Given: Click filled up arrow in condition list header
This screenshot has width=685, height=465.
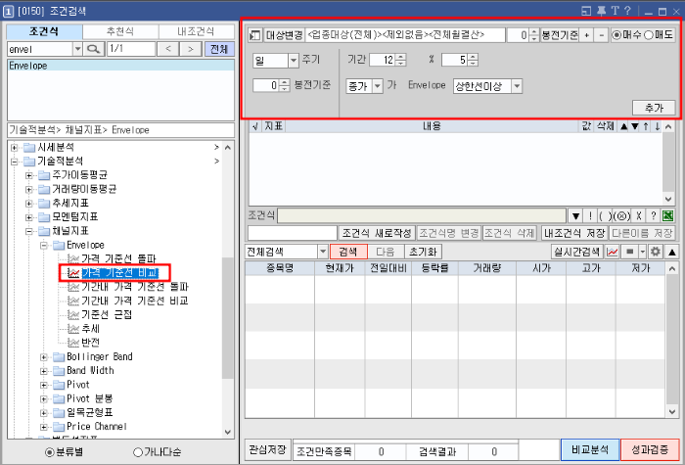Looking at the screenshot, I should point(624,126).
